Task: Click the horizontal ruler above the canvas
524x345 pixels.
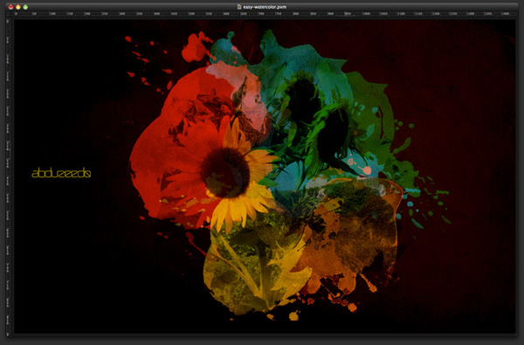Action: [x=264, y=14]
